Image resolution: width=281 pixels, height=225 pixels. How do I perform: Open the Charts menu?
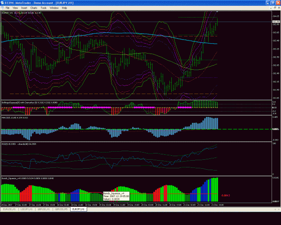[x=34, y=8]
